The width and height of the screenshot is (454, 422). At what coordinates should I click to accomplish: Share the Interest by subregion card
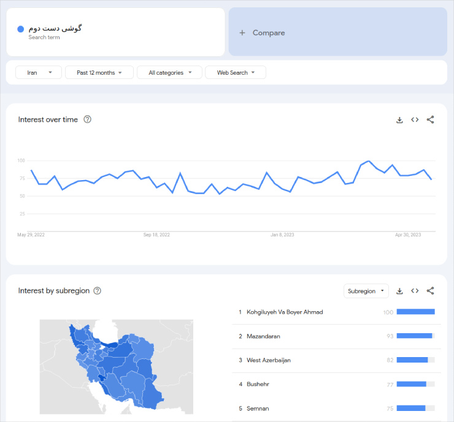point(430,291)
